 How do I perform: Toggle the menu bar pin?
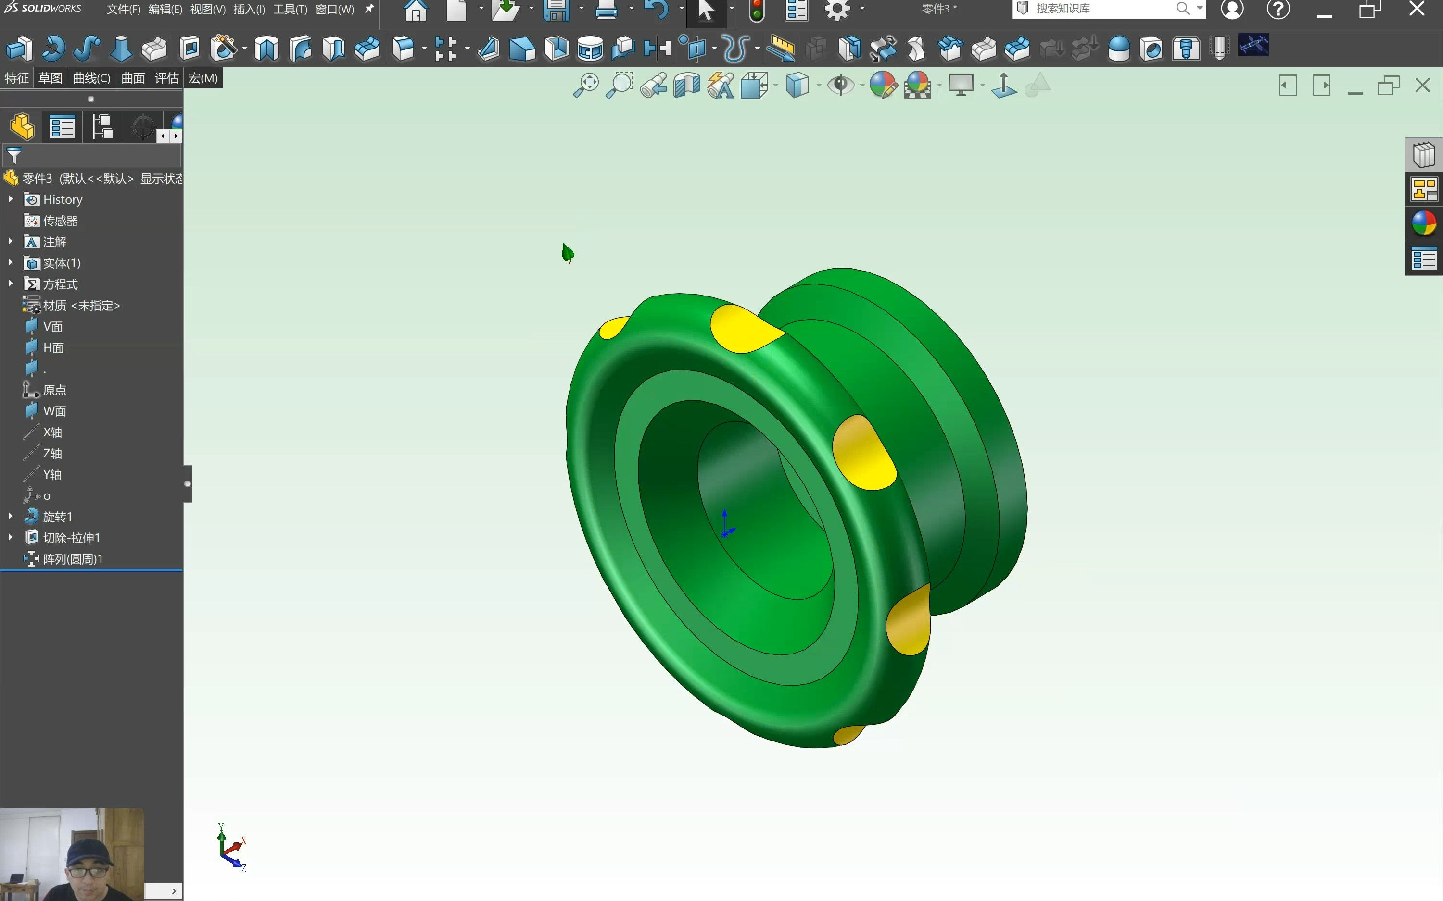[x=370, y=9]
